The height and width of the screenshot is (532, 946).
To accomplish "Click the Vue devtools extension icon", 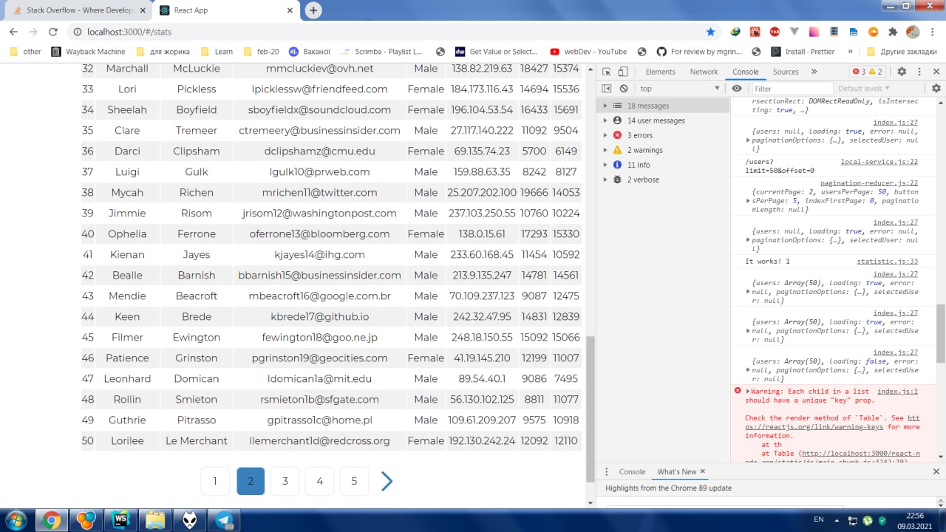I will (x=794, y=32).
